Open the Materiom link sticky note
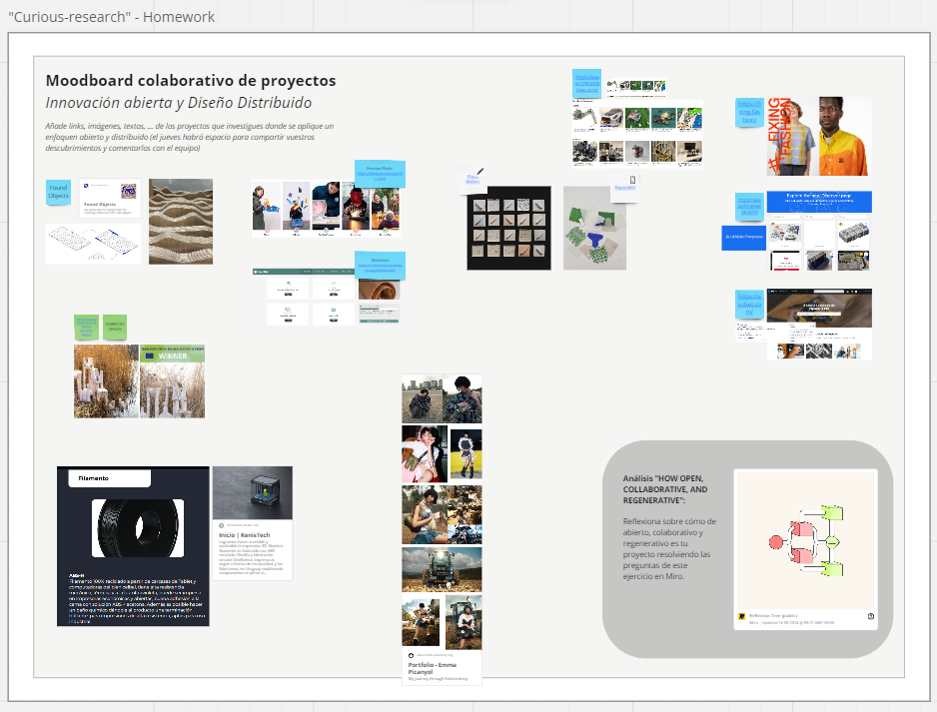The height and width of the screenshot is (712, 937). click(x=380, y=266)
